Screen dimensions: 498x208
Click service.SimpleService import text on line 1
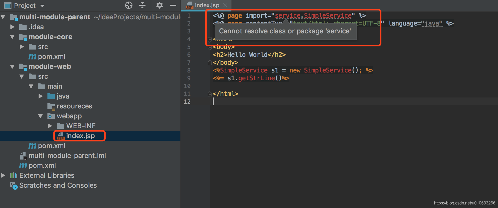(x=313, y=16)
